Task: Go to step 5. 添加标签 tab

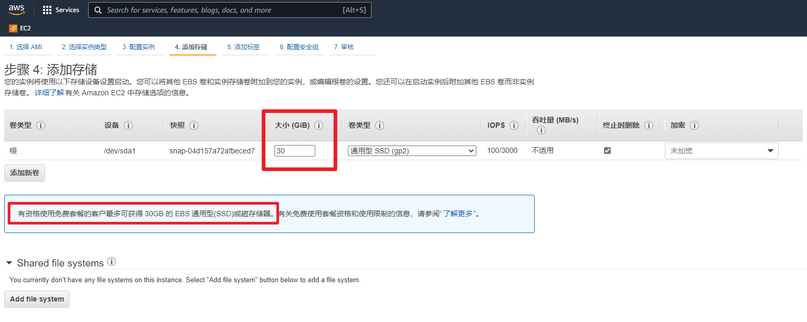Action: (x=243, y=47)
